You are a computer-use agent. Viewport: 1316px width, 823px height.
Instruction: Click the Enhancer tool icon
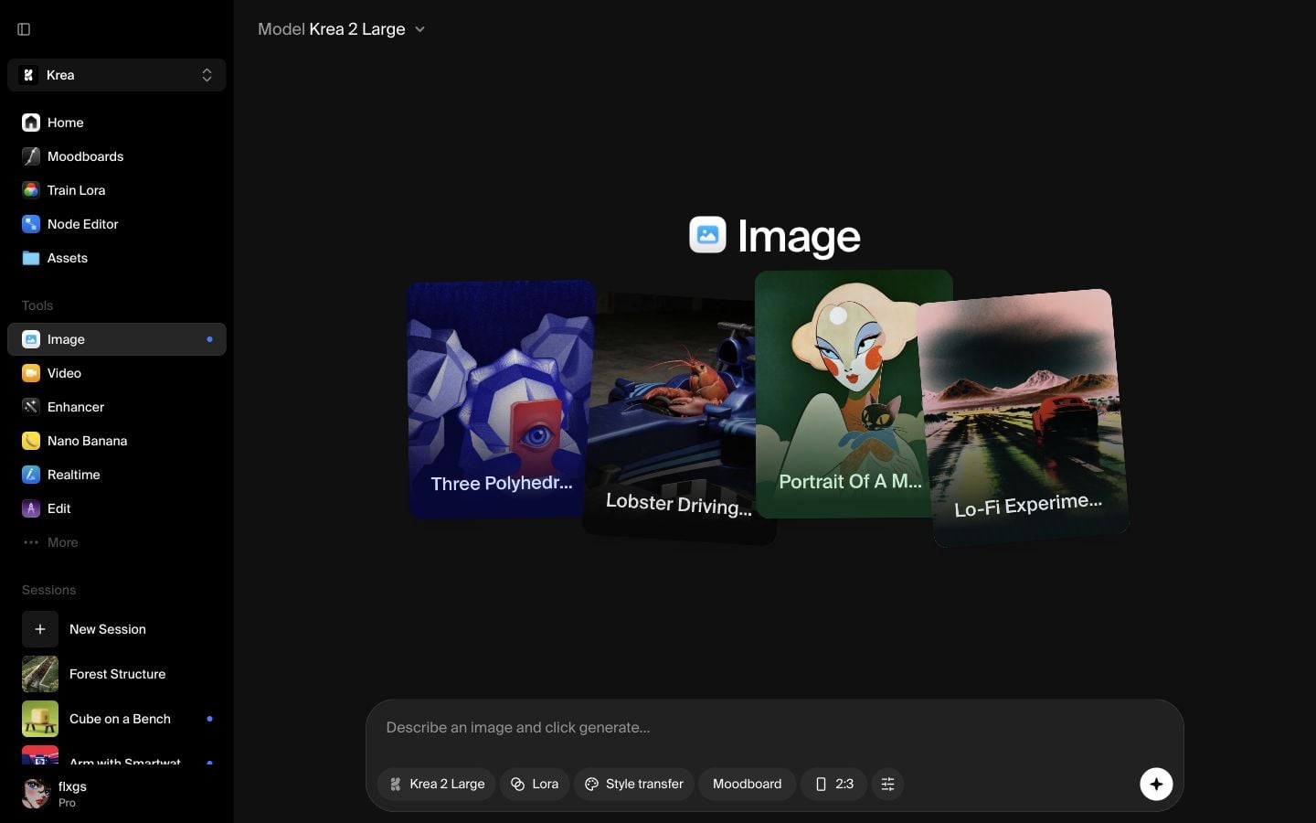click(x=31, y=407)
